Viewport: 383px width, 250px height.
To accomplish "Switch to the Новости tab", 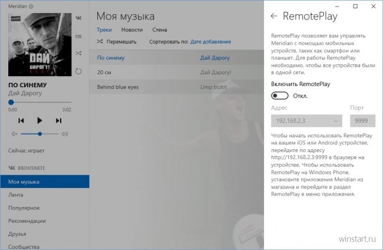I will (132, 30).
